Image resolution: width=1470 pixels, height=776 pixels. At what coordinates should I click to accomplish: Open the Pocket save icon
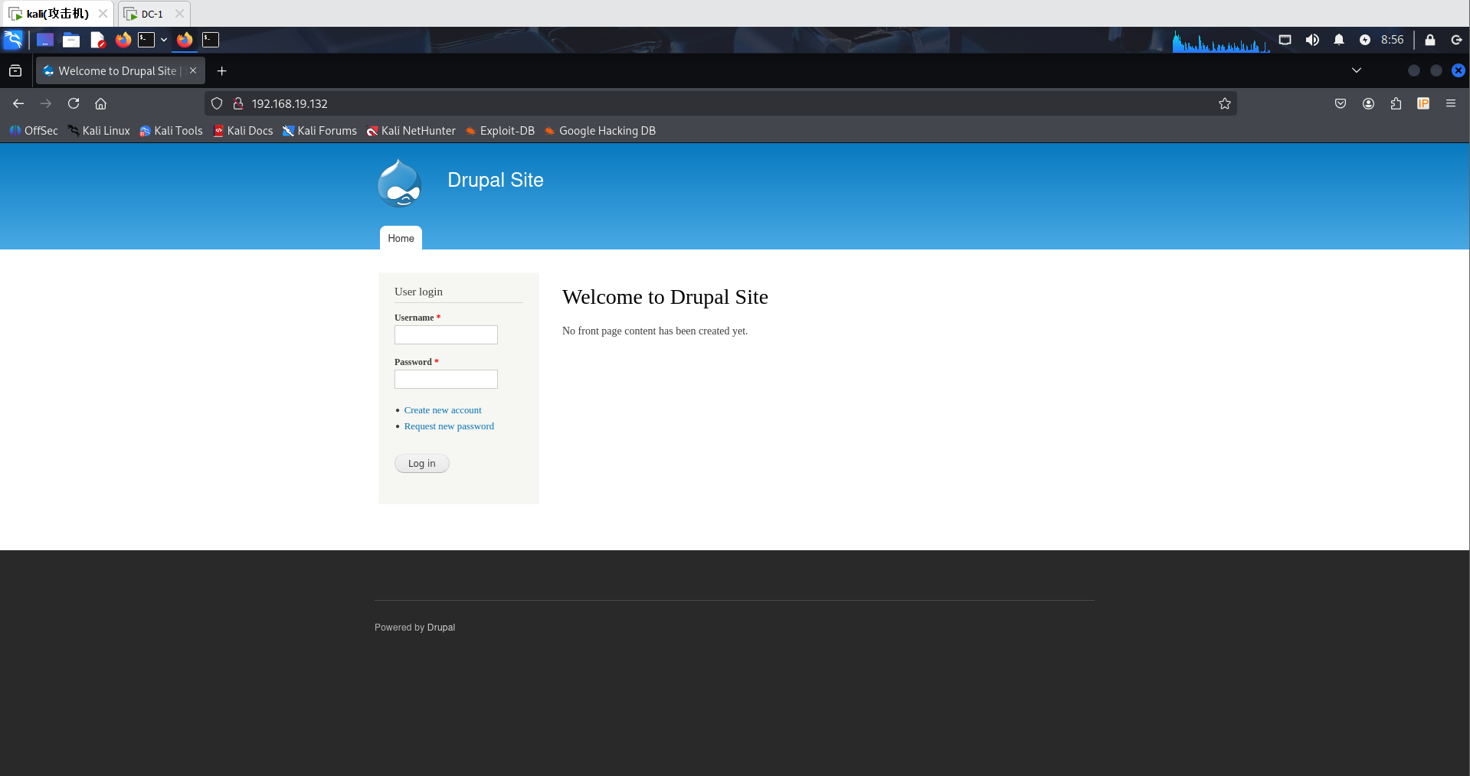click(x=1341, y=103)
